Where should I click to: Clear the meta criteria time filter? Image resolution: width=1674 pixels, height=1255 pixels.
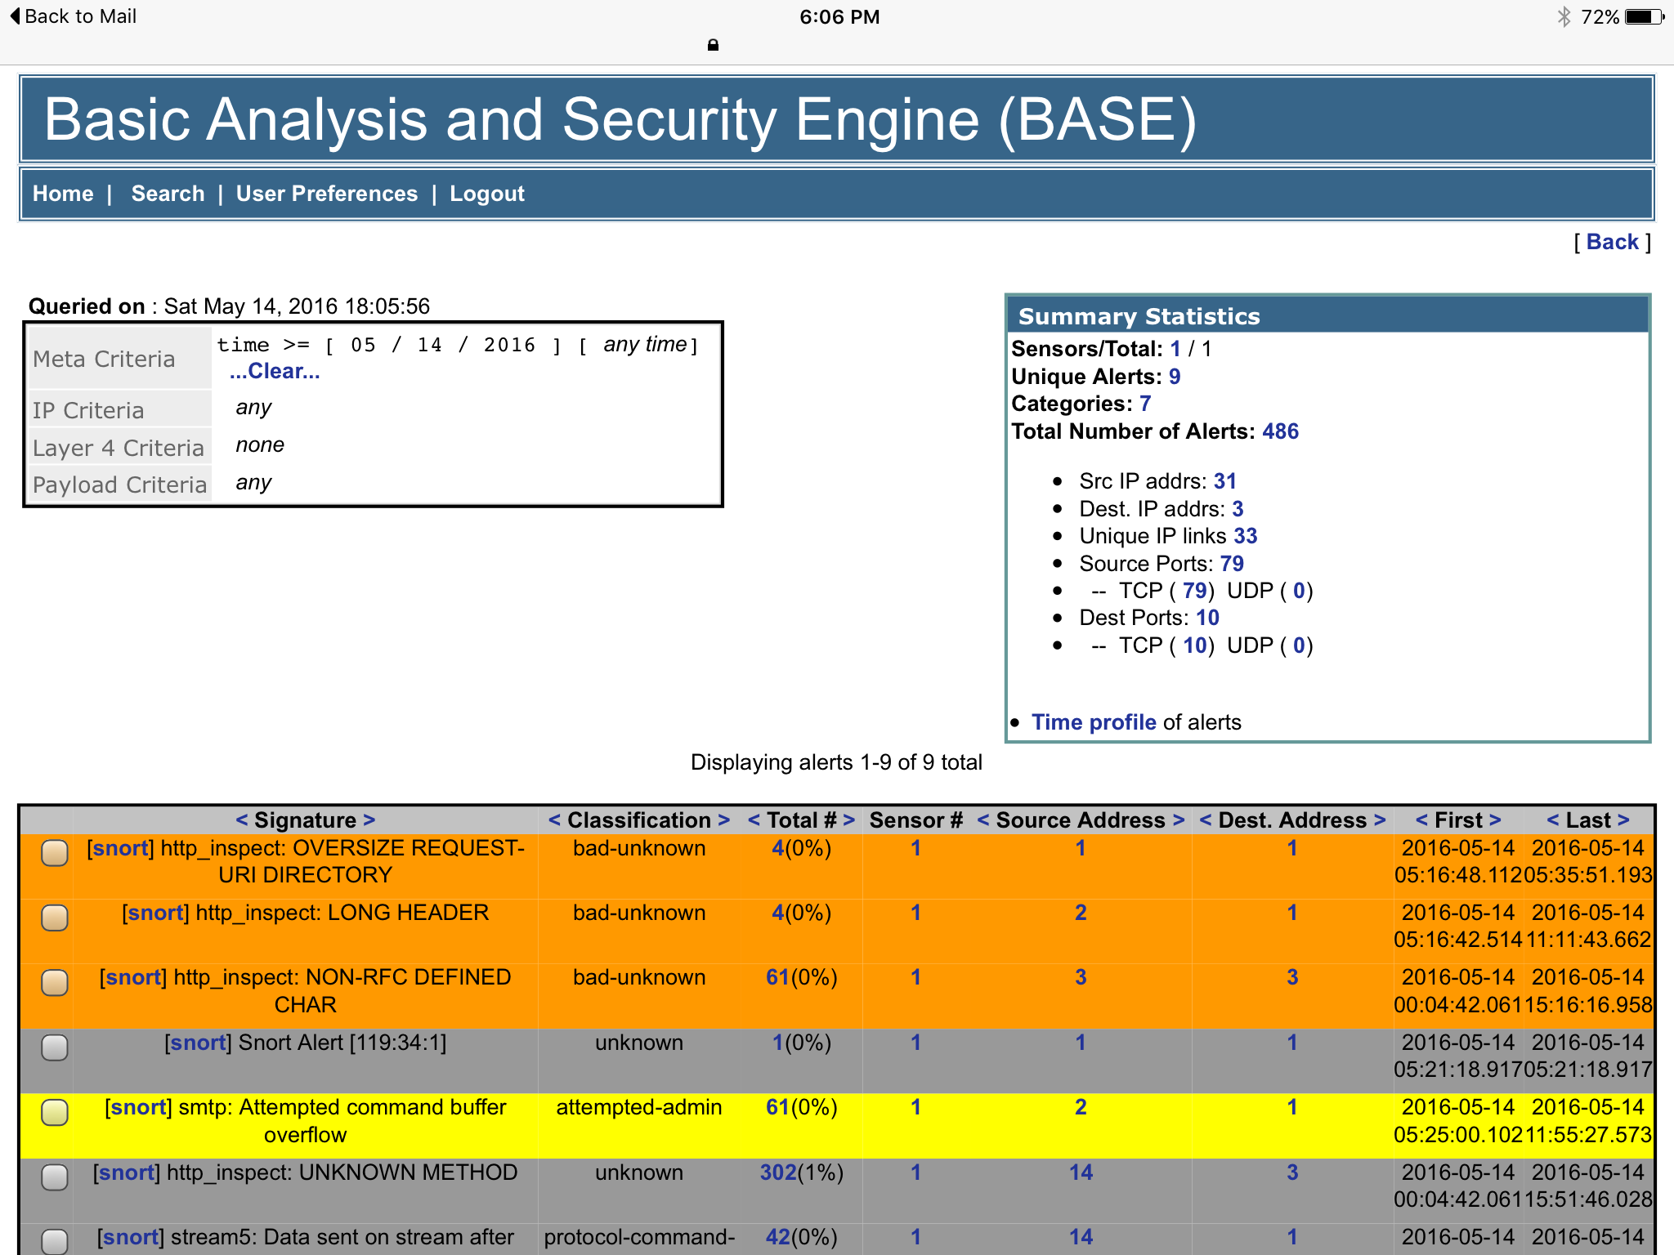[275, 371]
